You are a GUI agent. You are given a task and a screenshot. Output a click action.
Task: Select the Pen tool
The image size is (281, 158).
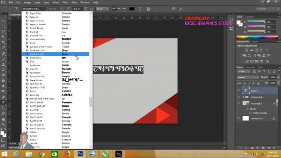3,97
